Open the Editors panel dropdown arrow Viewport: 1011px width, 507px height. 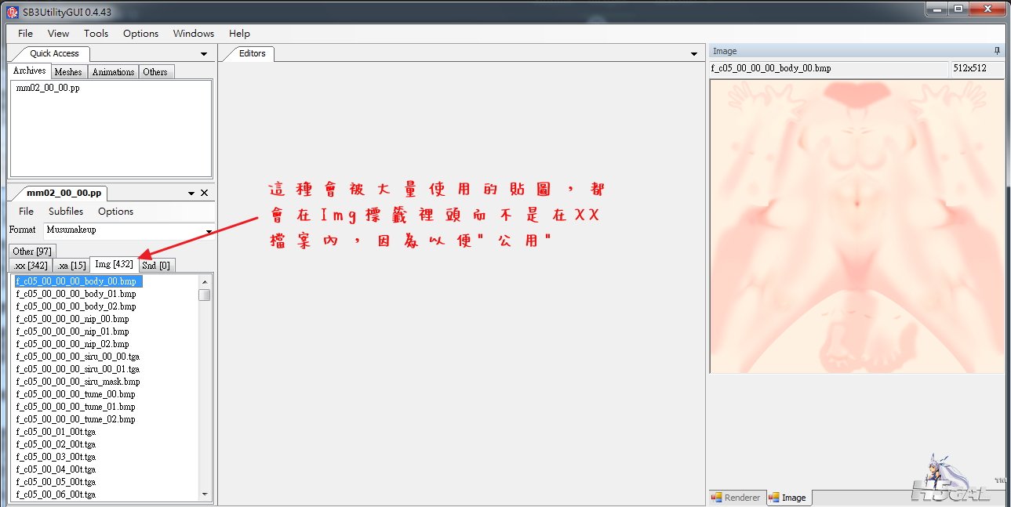click(693, 54)
